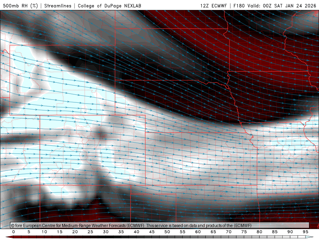Click the '95' value on the color scale
Image resolution: width=319 pixels, height=239 pixels.
coord(305,232)
